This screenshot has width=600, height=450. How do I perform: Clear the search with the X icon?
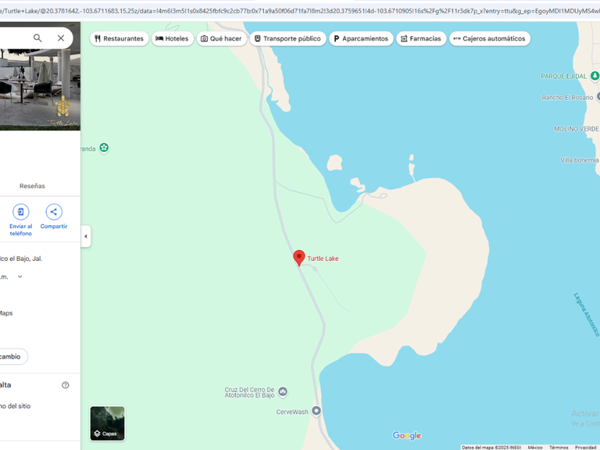coord(61,37)
